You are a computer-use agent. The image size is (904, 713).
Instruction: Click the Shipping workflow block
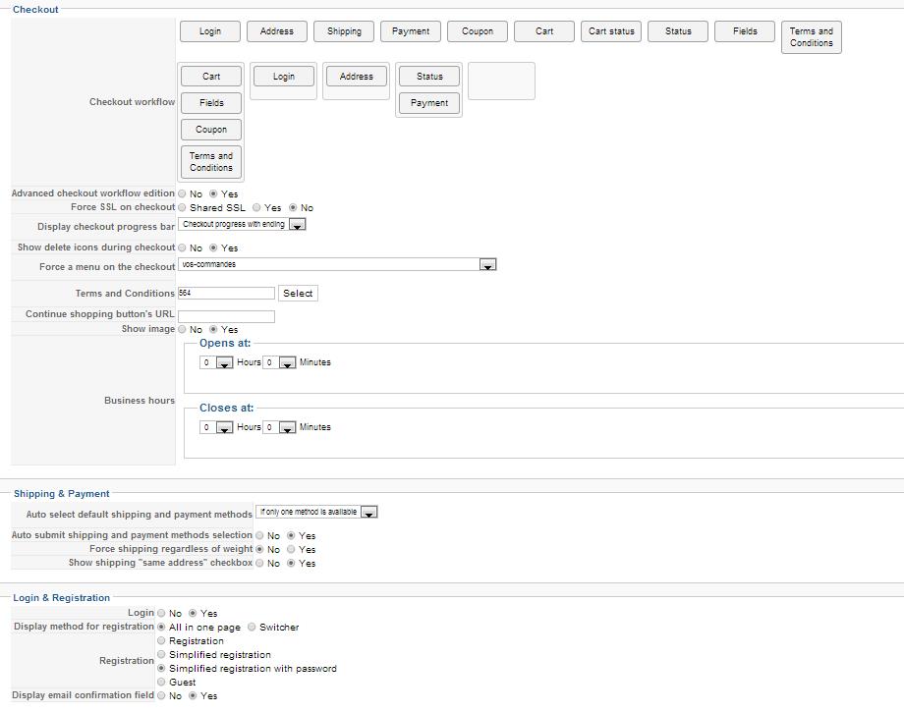point(344,31)
